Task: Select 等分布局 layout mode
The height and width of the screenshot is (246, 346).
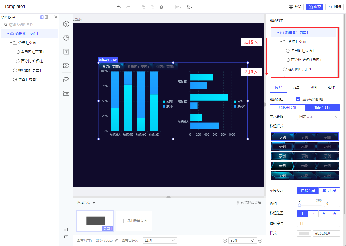Action: pyautogui.click(x=329, y=191)
